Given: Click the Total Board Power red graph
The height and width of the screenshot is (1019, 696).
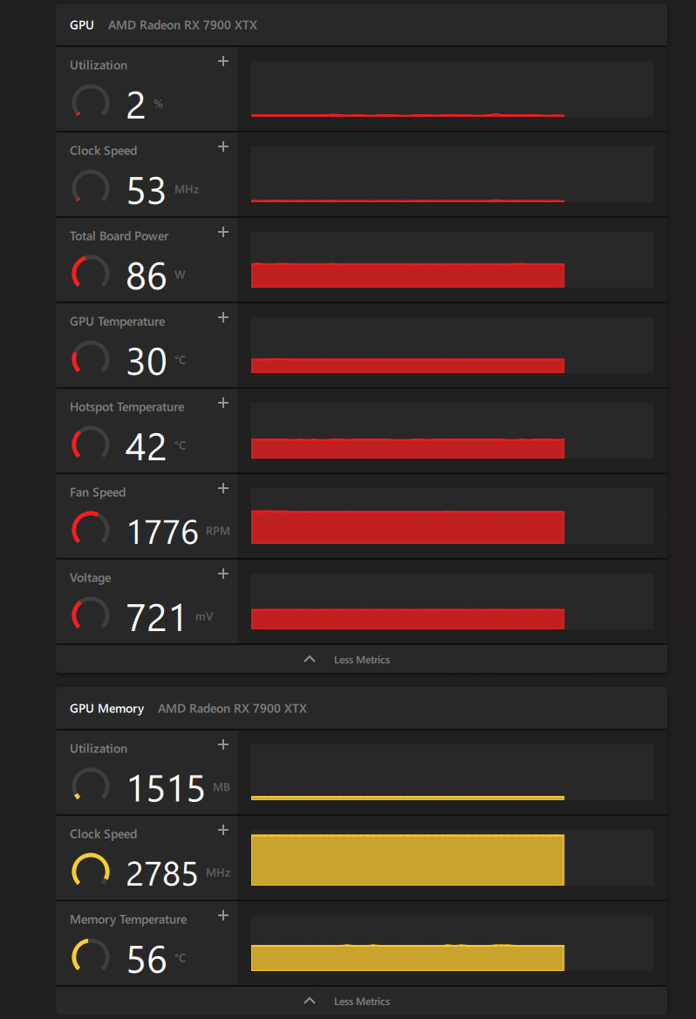Looking at the screenshot, I should click(407, 275).
